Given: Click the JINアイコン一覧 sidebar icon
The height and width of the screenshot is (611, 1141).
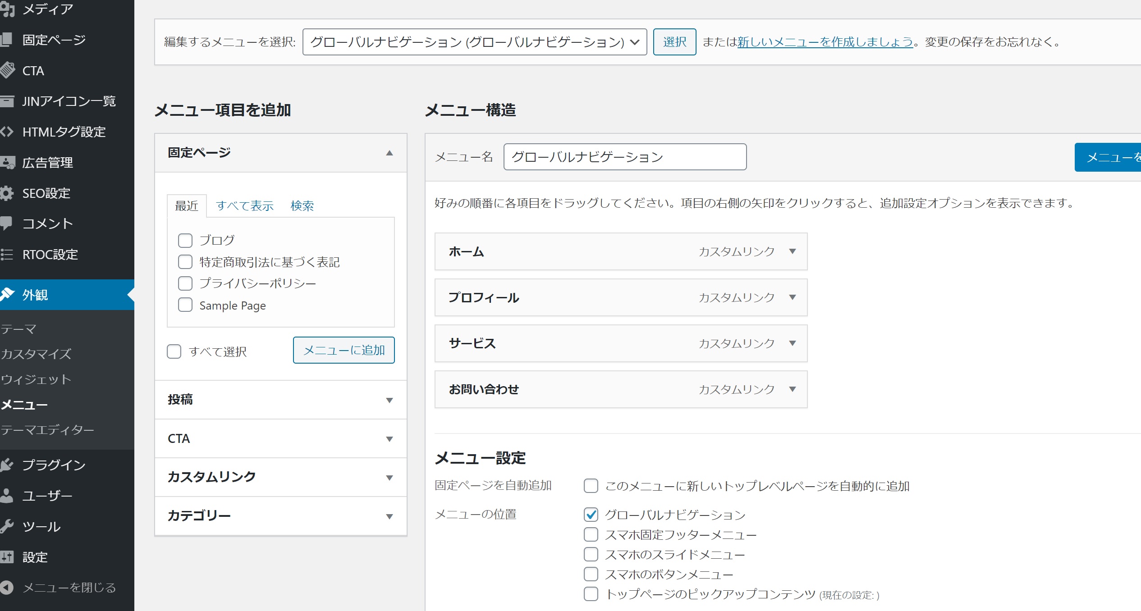Looking at the screenshot, I should click(7, 101).
